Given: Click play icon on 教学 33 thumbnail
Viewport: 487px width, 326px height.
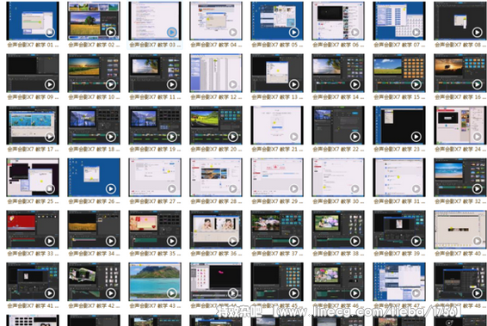Looking at the screenshot, I should pyautogui.click(x=50, y=241).
